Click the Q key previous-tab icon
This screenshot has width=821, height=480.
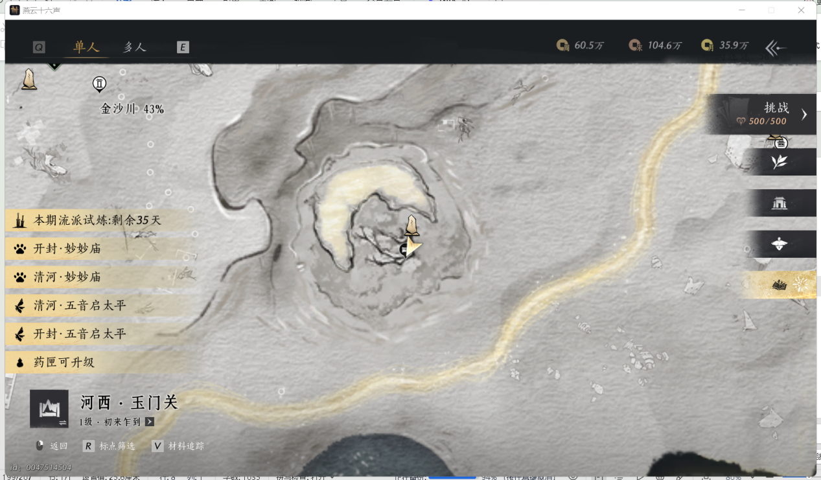pos(39,47)
